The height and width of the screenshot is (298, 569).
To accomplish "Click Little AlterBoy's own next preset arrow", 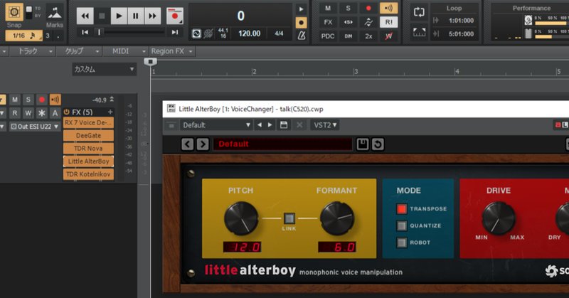I will tap(203, 144).
